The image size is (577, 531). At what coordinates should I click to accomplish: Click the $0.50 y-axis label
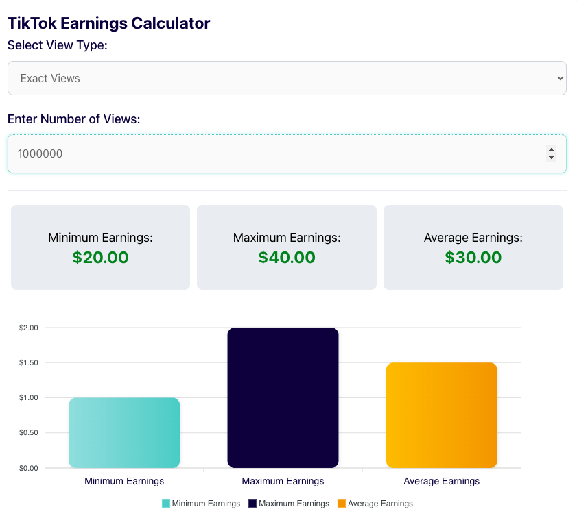(x=29, y=432)
